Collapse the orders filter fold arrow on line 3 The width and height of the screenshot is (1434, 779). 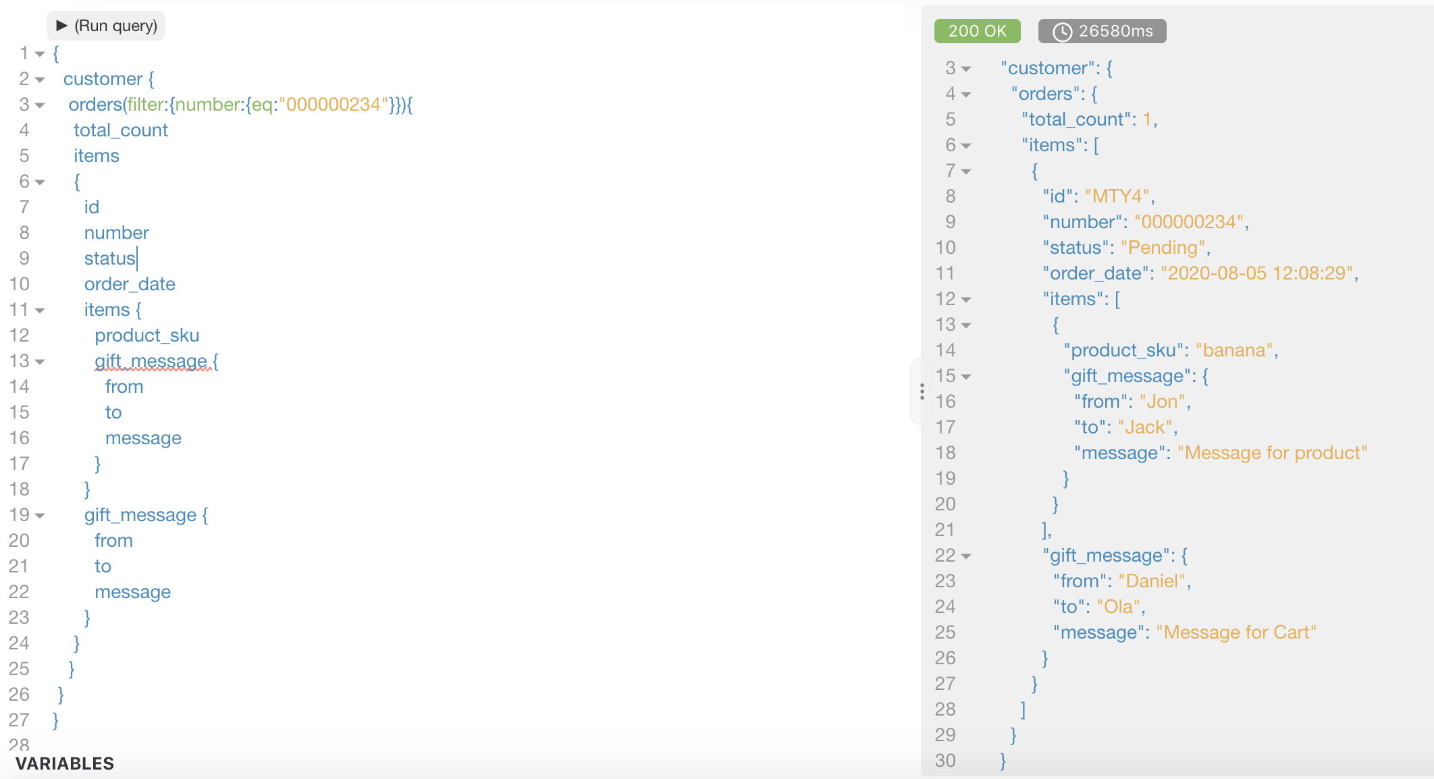point(40,105)
